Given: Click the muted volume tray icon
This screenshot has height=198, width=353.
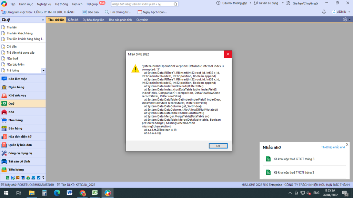Looking at the screenshot, I should click(x=309, y=193).
